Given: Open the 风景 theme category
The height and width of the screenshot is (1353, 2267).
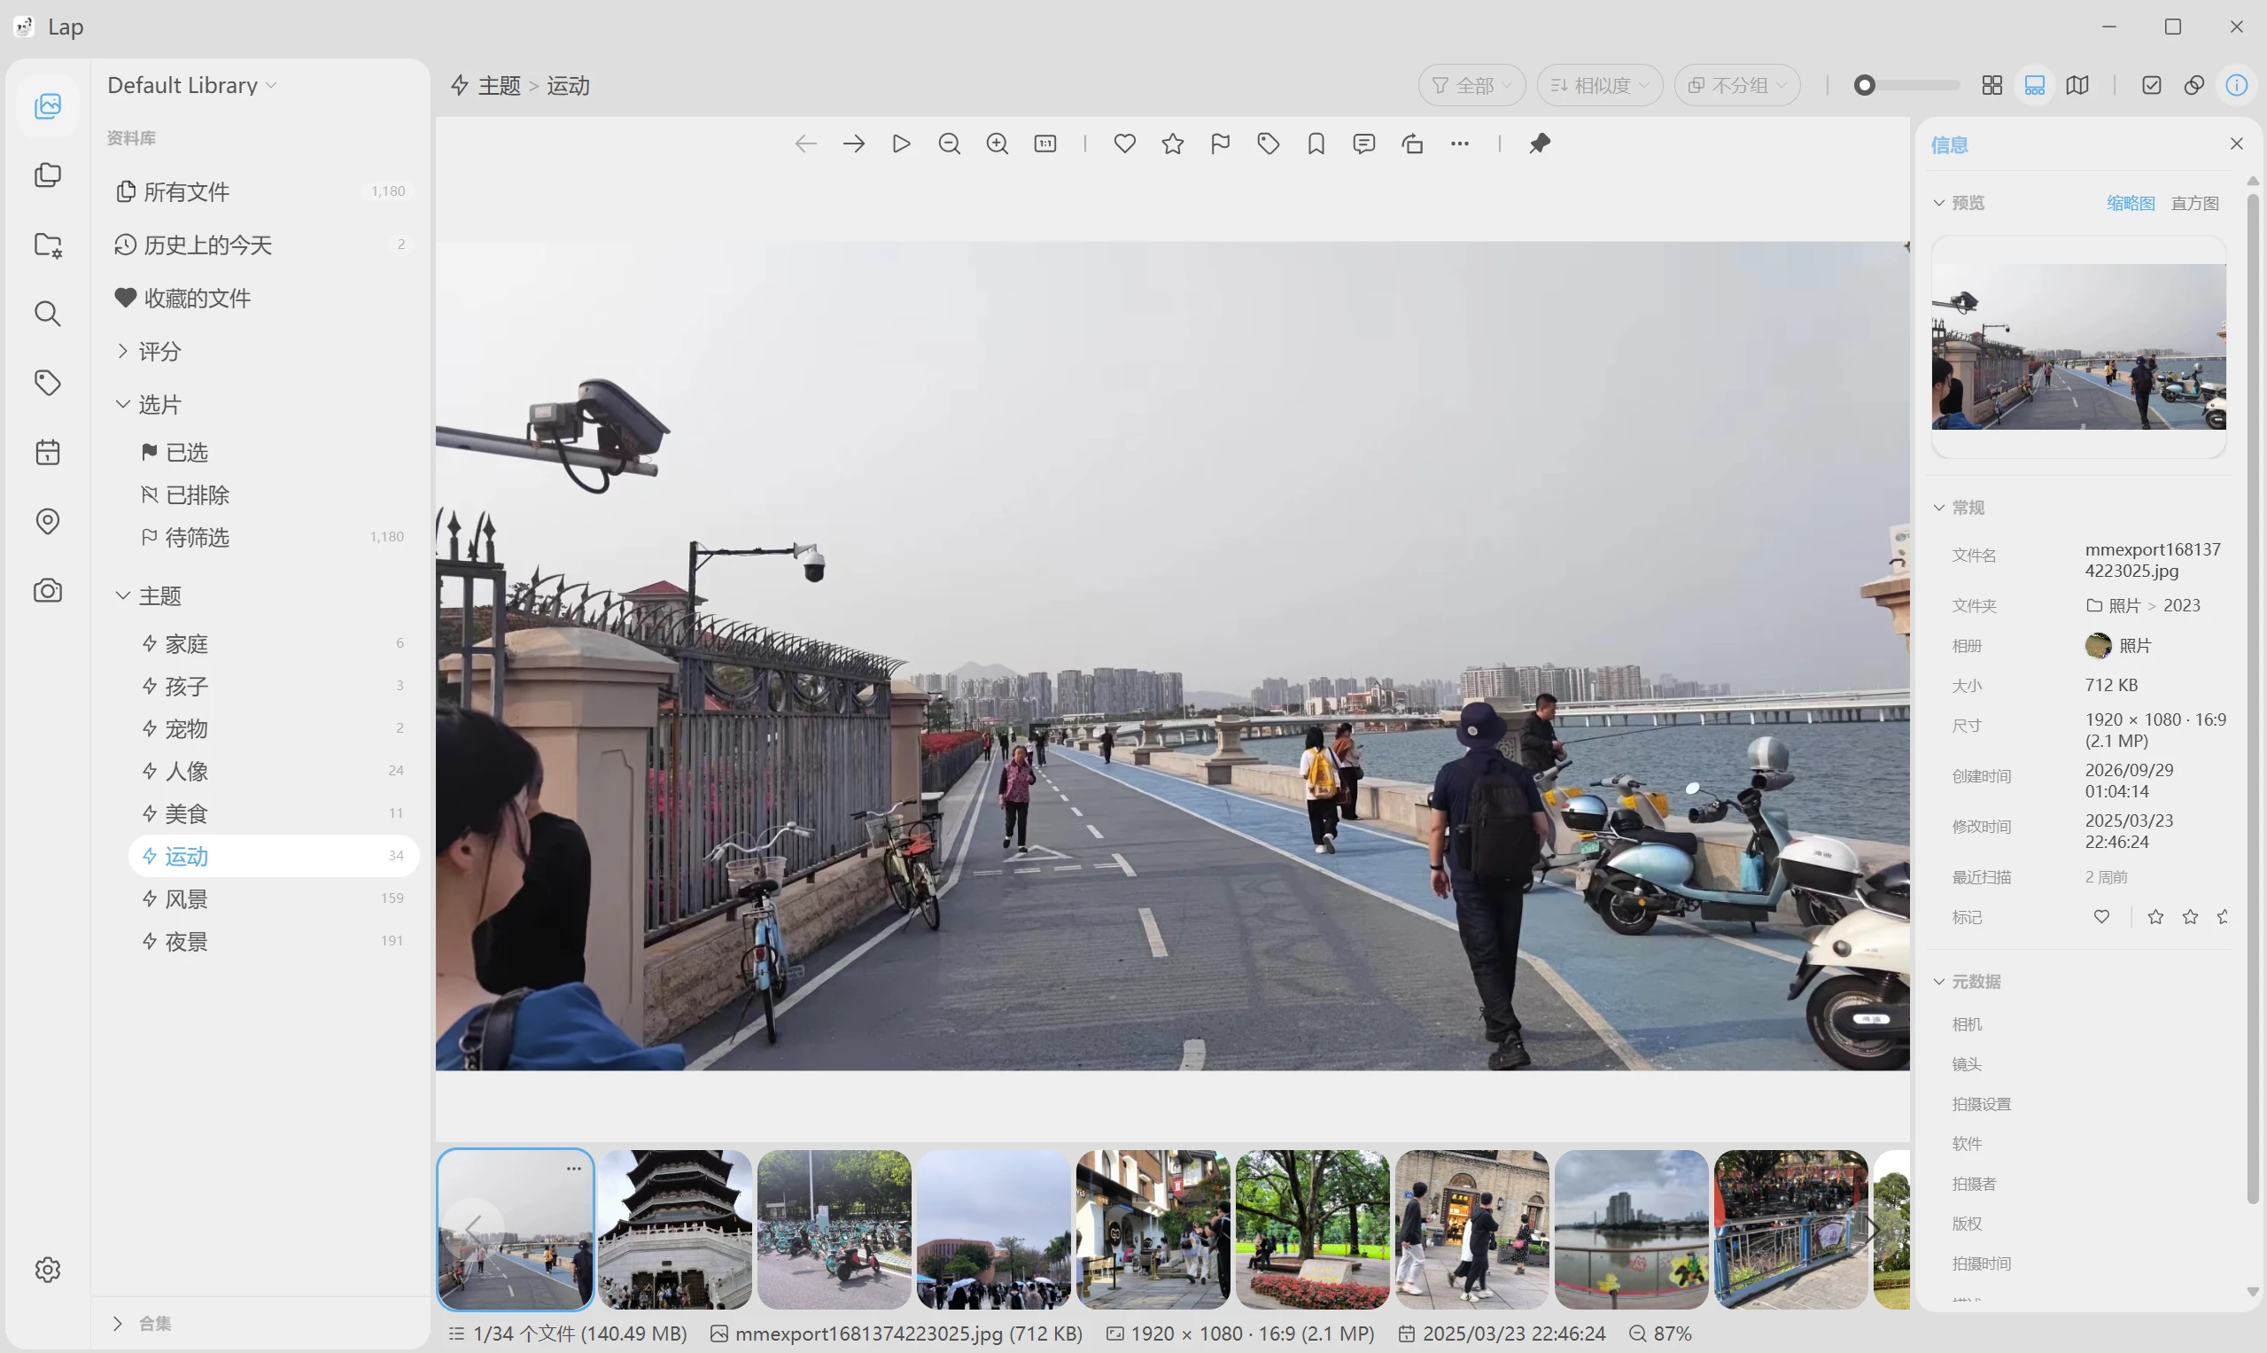Looking at the screenshot, I should (274, 899).
